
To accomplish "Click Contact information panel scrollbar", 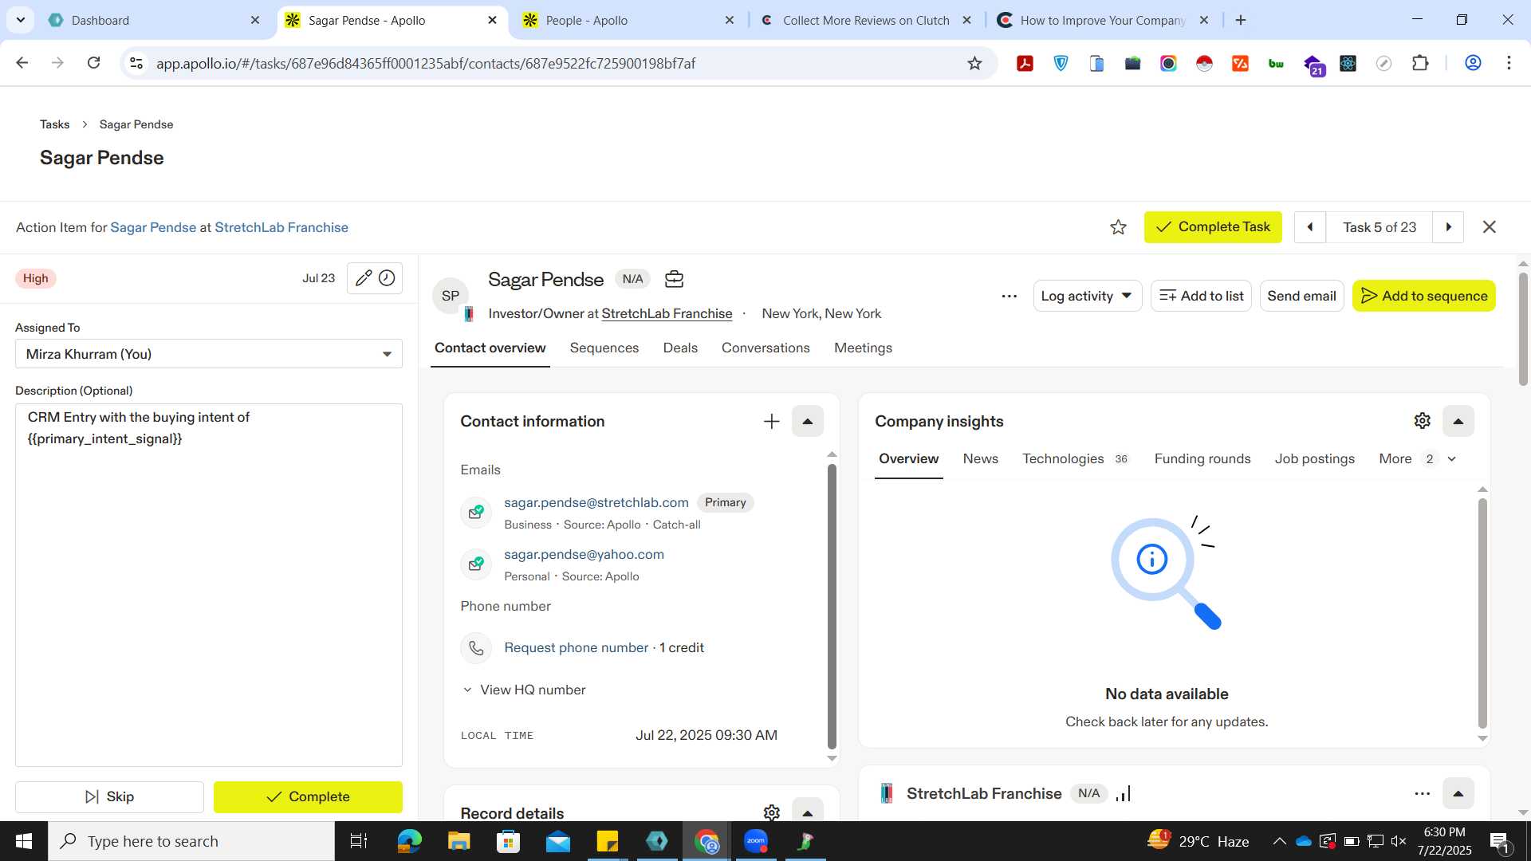I will click(832, 606).
